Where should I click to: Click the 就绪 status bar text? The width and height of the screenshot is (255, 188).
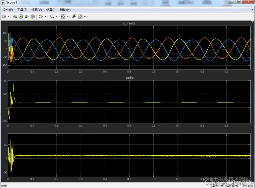[x=4, y=186]
